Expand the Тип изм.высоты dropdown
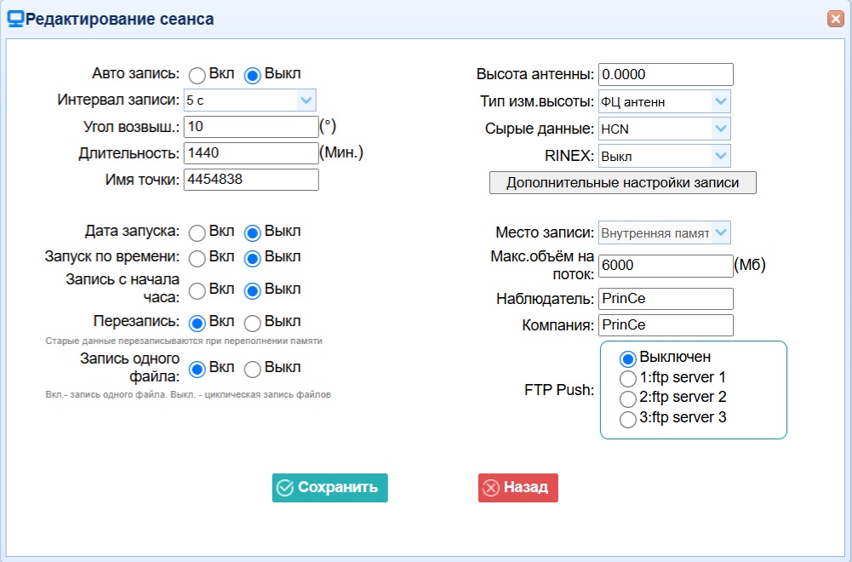Image resolution: width=852 pixels, height=562 pixels. (x=665, y=101)
